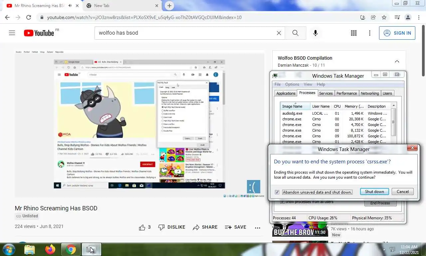Reload the YouTube page

[29, 17]
